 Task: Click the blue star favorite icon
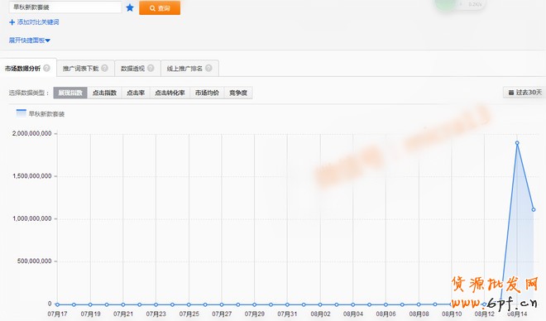pos(130,7)
